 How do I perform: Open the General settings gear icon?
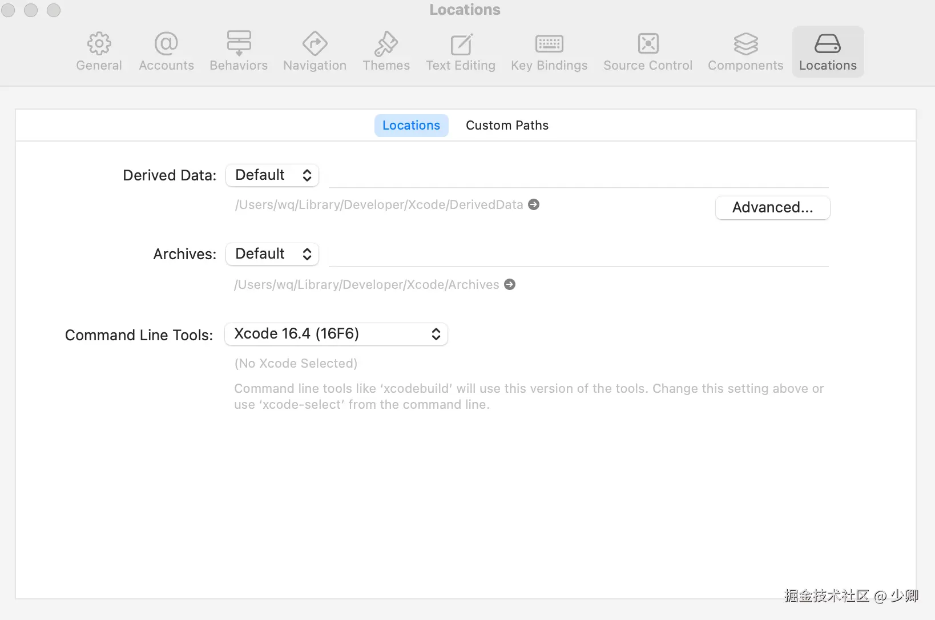(99, 43)
